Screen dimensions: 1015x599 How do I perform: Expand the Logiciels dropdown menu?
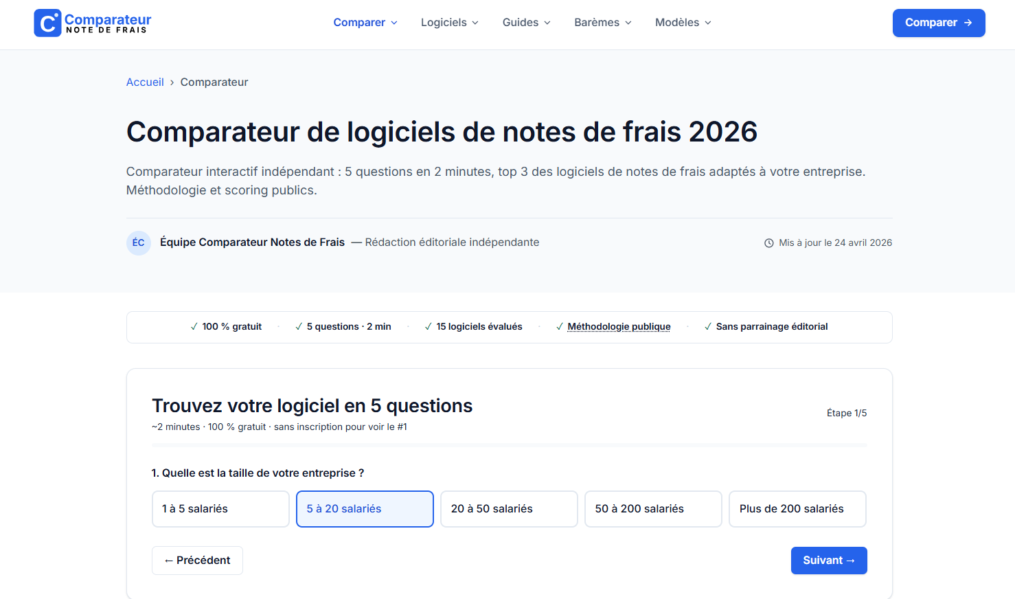coord(450,23)
